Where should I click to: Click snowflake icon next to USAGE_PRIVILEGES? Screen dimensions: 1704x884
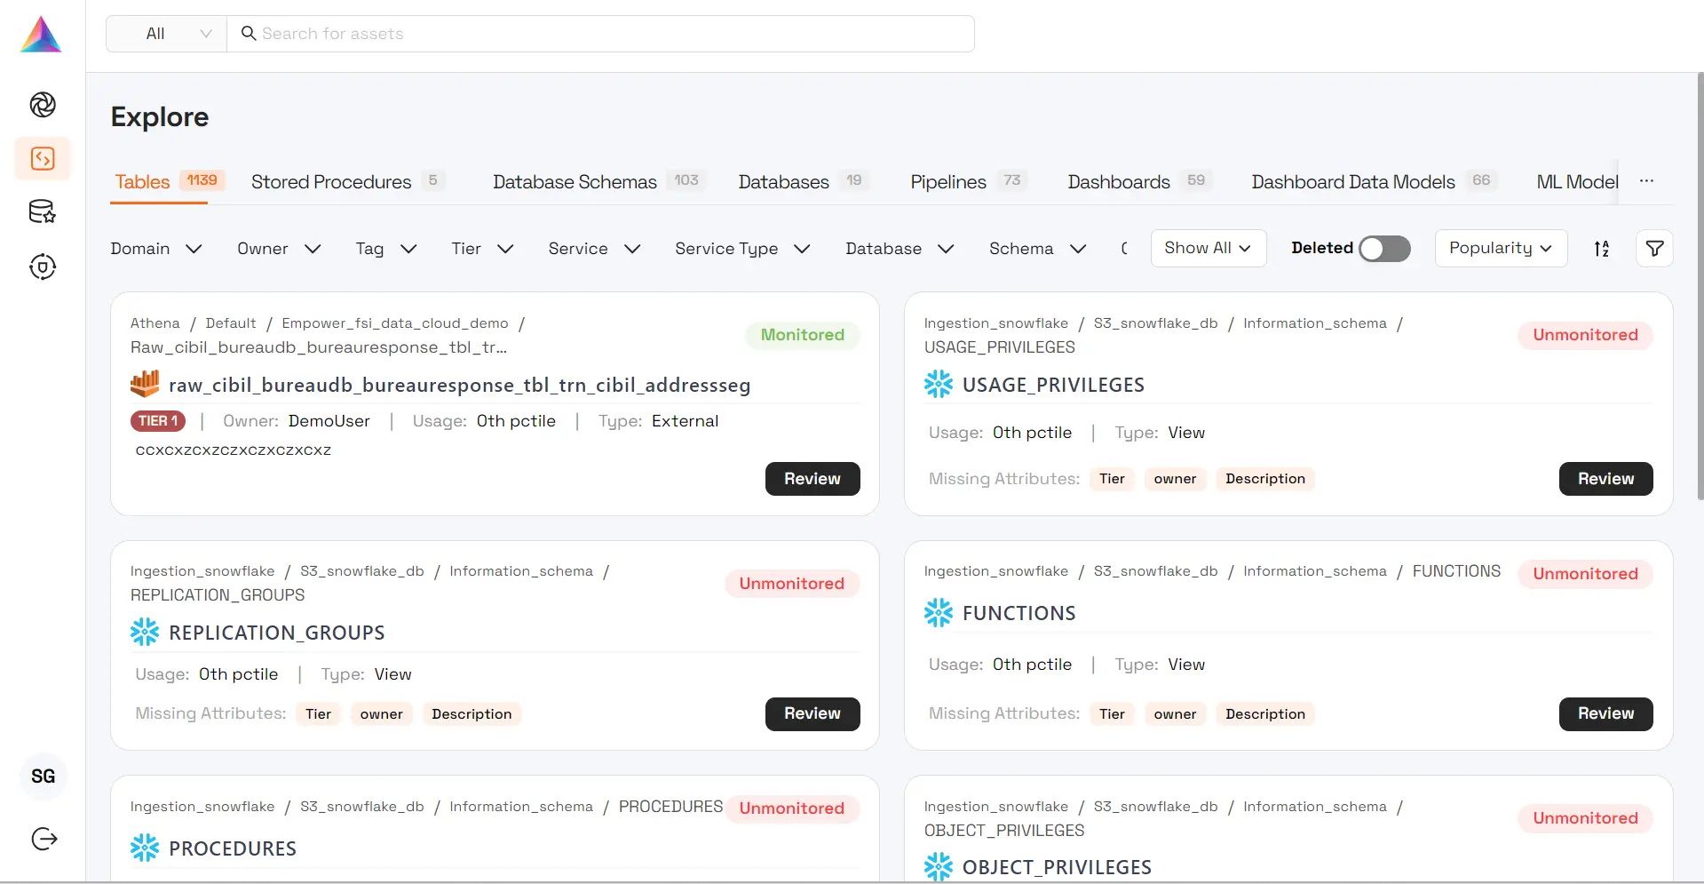pyautogui.click(x=939, y=384)
